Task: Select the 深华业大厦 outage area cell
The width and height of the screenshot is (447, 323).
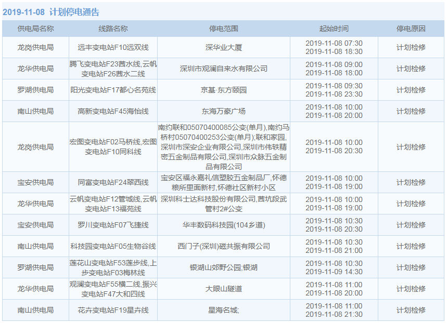Action: pyautogui.click(x=223, y=47)
